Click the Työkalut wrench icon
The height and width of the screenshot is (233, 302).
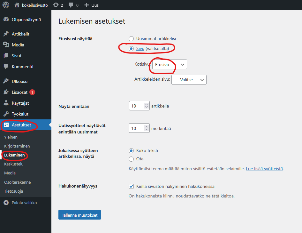(x=6, y=114)
